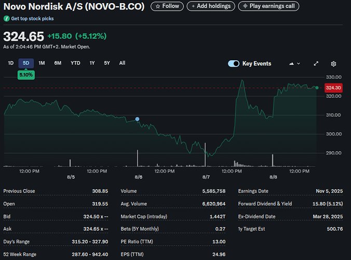The image size is (351, 260).
Task: Click the green stock picks badge icon
Action: [x=6, y=19]
